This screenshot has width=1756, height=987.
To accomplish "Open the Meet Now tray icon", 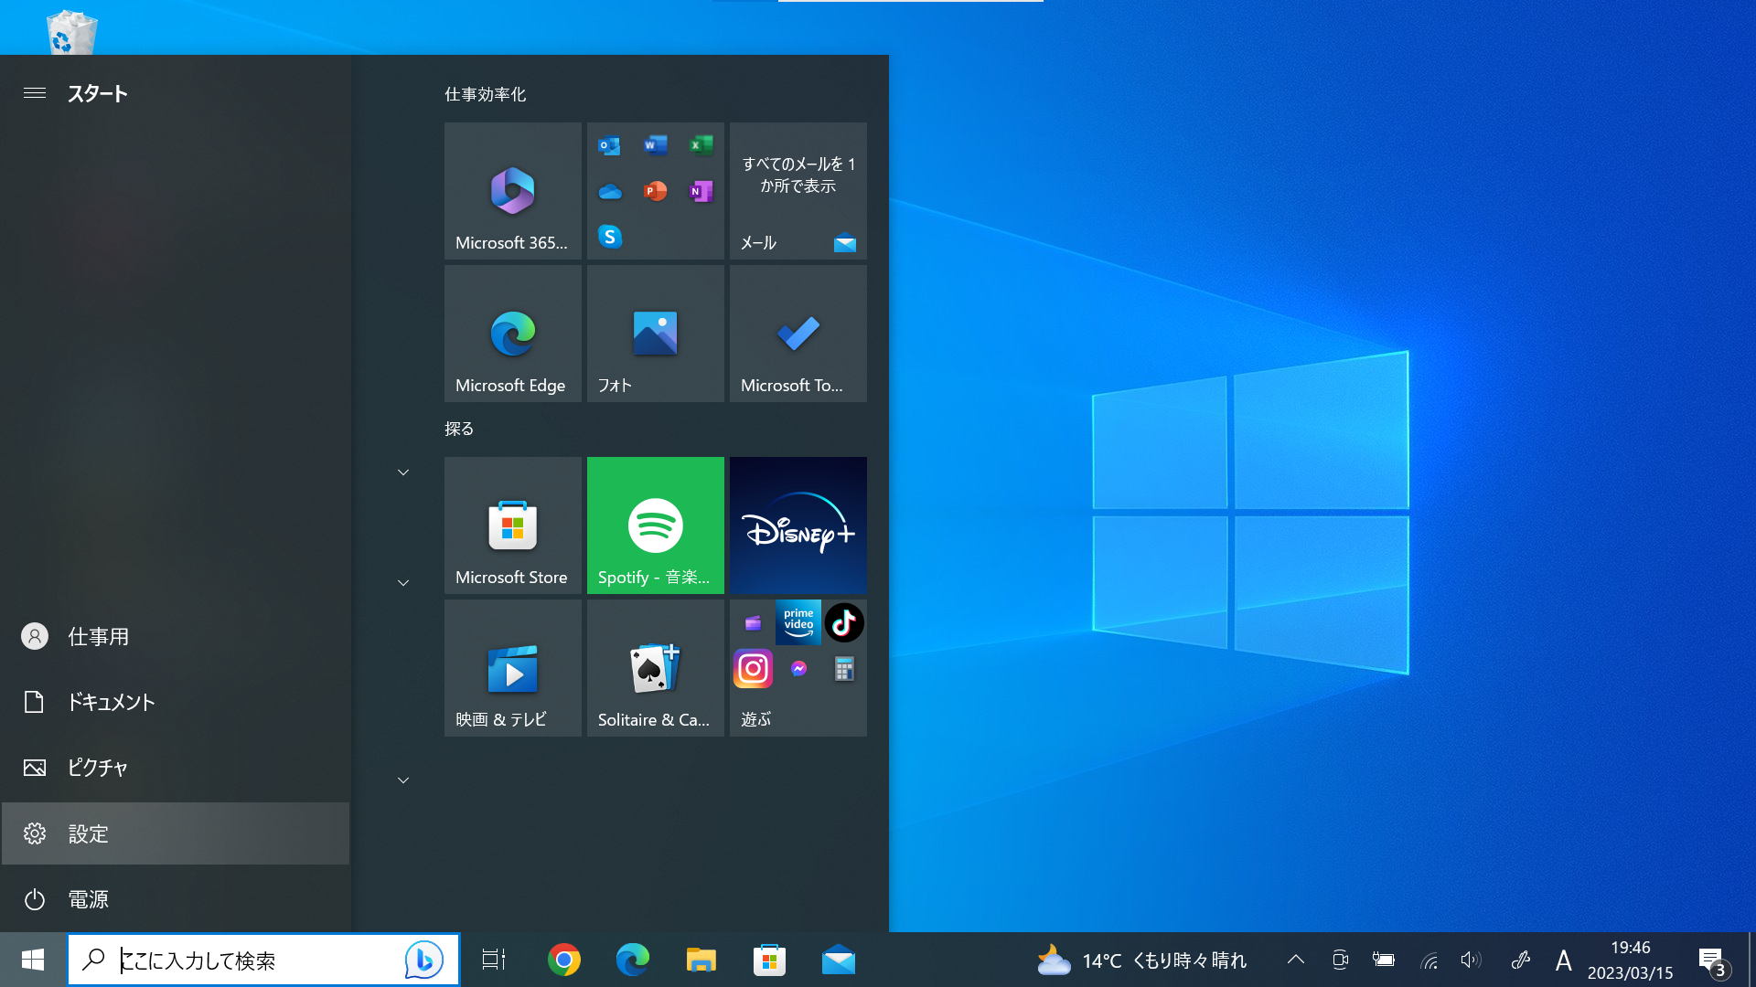I will pos(1340,960).
